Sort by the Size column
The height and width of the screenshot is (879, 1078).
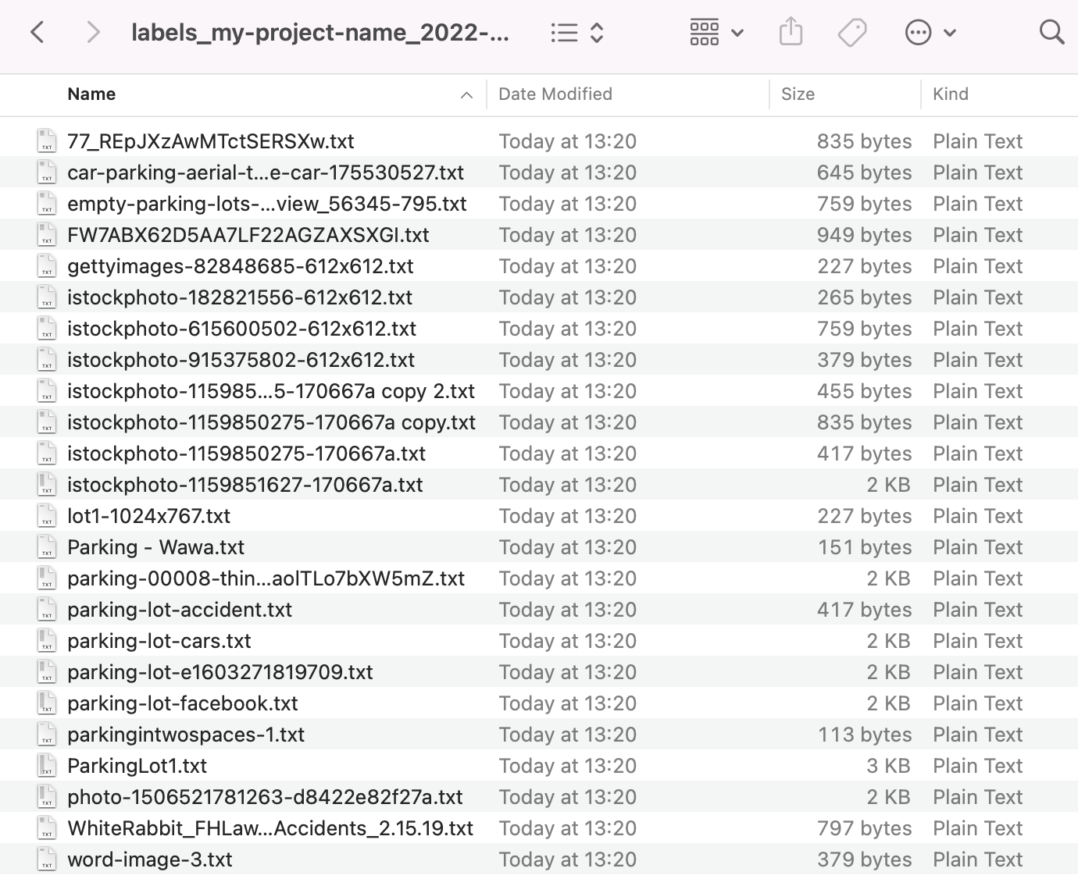798,94
